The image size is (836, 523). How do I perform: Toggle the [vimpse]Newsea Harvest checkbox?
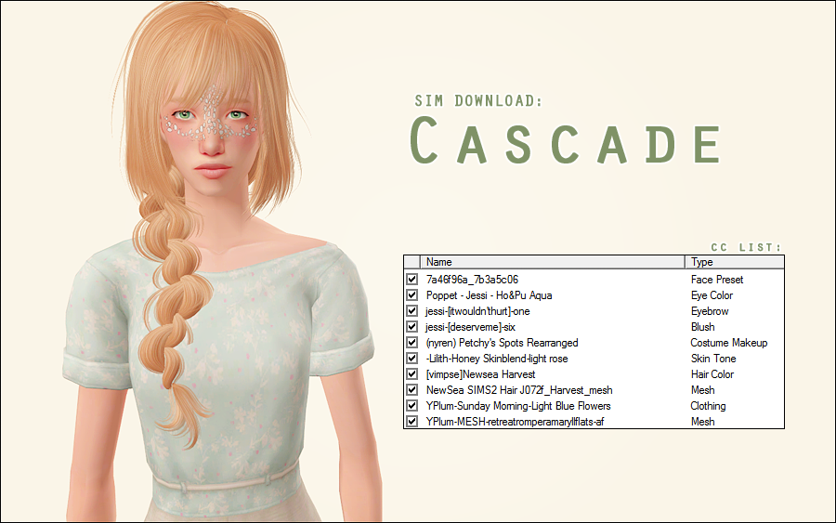pos(411,374)
